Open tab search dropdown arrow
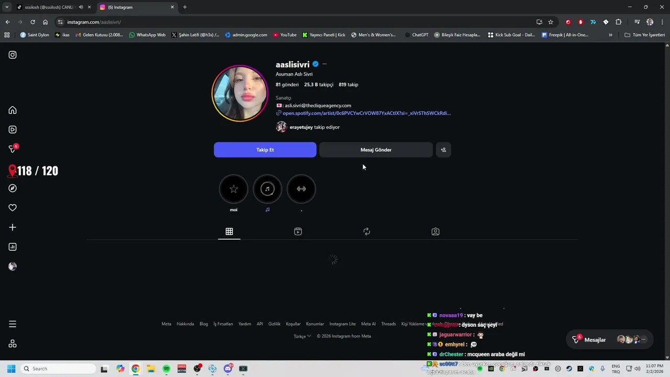Screen dimensions: 670x377 point(7,7)
